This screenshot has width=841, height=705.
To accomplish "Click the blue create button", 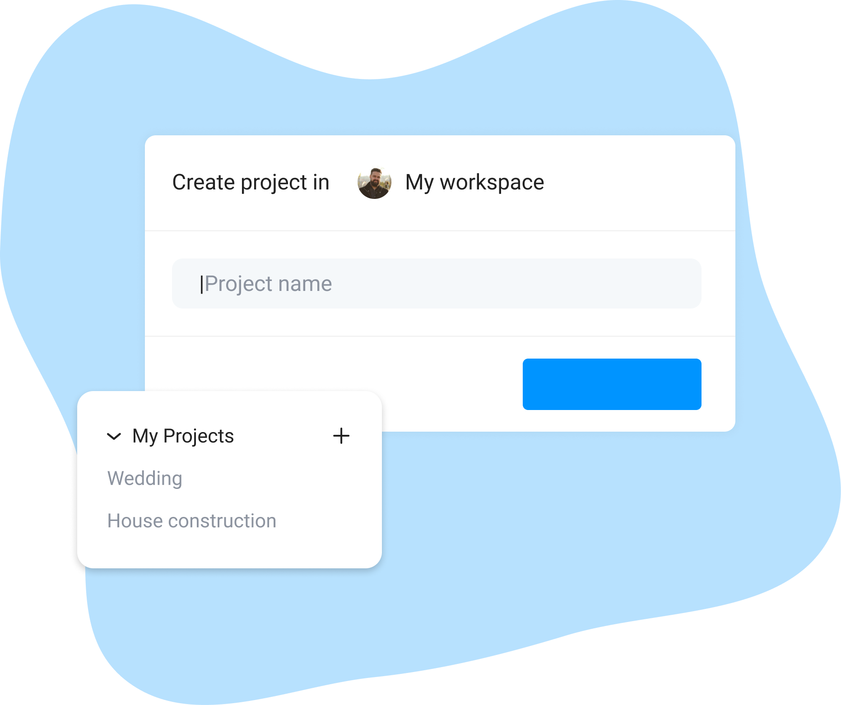I will pos(612,384).
